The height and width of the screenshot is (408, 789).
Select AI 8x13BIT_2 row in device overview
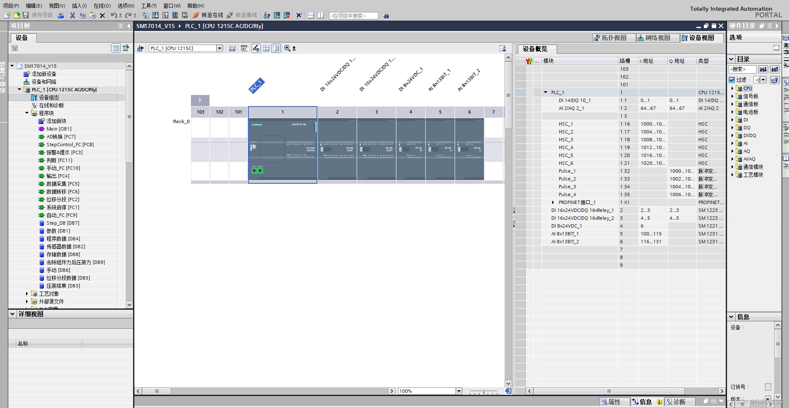coord(620,242)
